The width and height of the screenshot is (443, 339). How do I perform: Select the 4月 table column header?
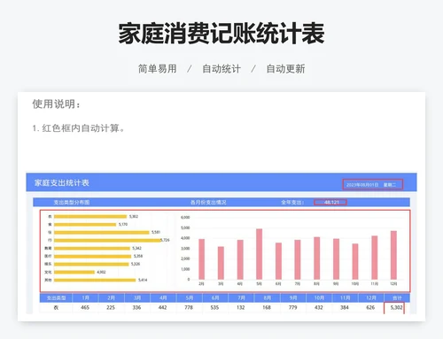(163, 298)
